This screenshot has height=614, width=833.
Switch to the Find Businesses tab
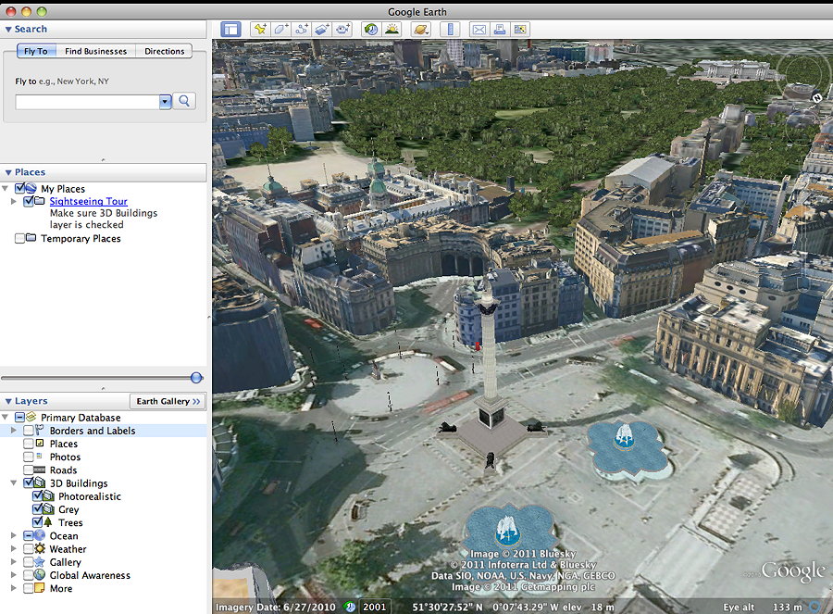point(95,51)
